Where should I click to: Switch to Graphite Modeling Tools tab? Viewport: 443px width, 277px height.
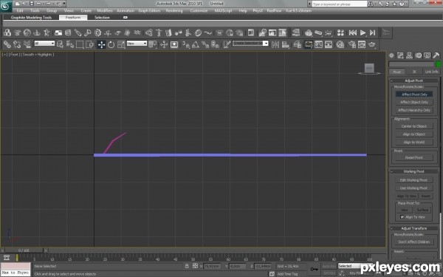(31, 18)
